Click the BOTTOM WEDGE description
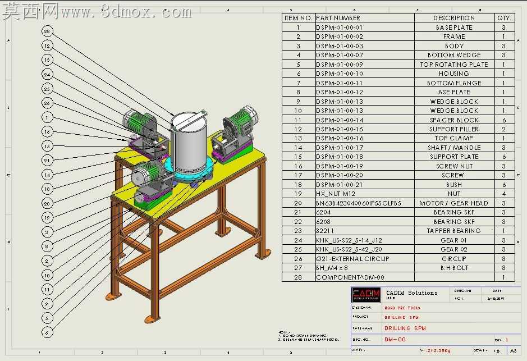The width and height of the screenshot is (527, 361). coord(455,55)
